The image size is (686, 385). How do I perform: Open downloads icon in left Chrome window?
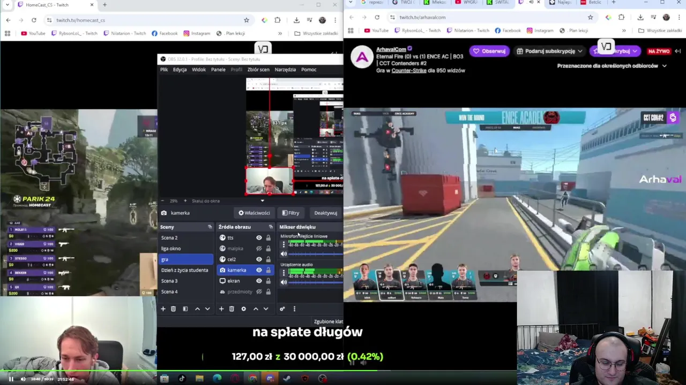(x=296, y=20)
